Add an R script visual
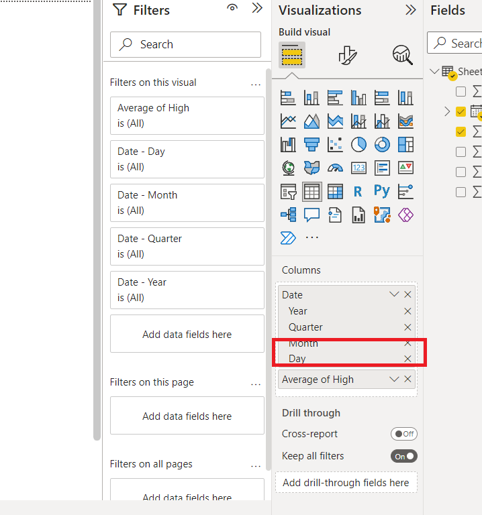 click(358, 192)
